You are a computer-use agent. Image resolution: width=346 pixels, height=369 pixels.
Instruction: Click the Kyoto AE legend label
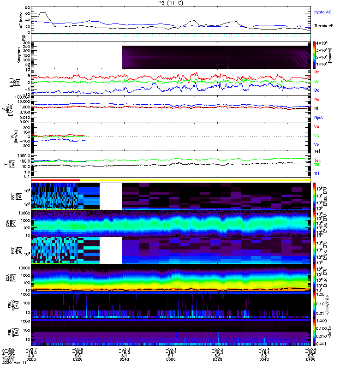coord(322,12)
